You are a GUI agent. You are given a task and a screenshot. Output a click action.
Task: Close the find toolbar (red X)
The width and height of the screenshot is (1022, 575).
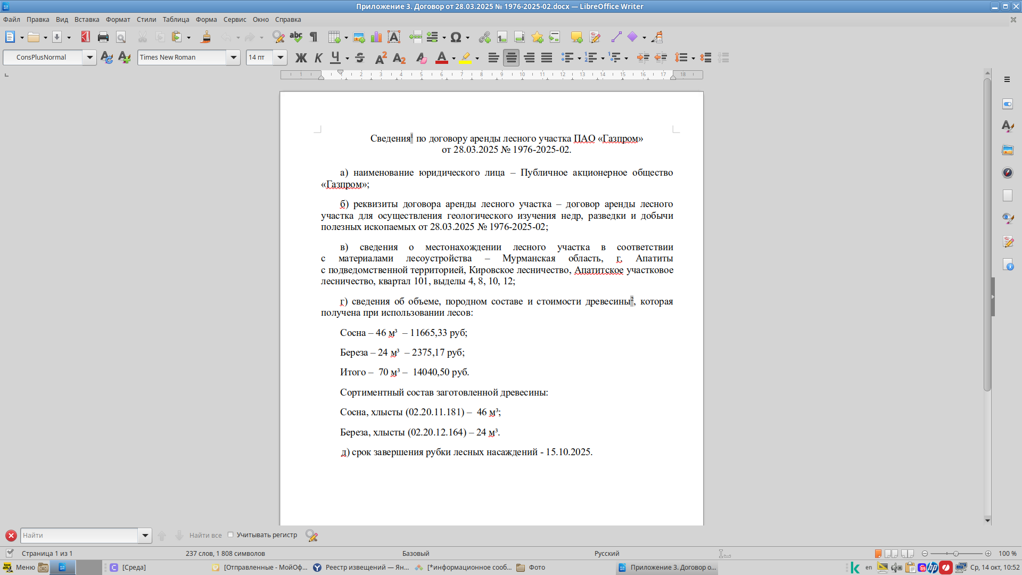coord(11,536)
